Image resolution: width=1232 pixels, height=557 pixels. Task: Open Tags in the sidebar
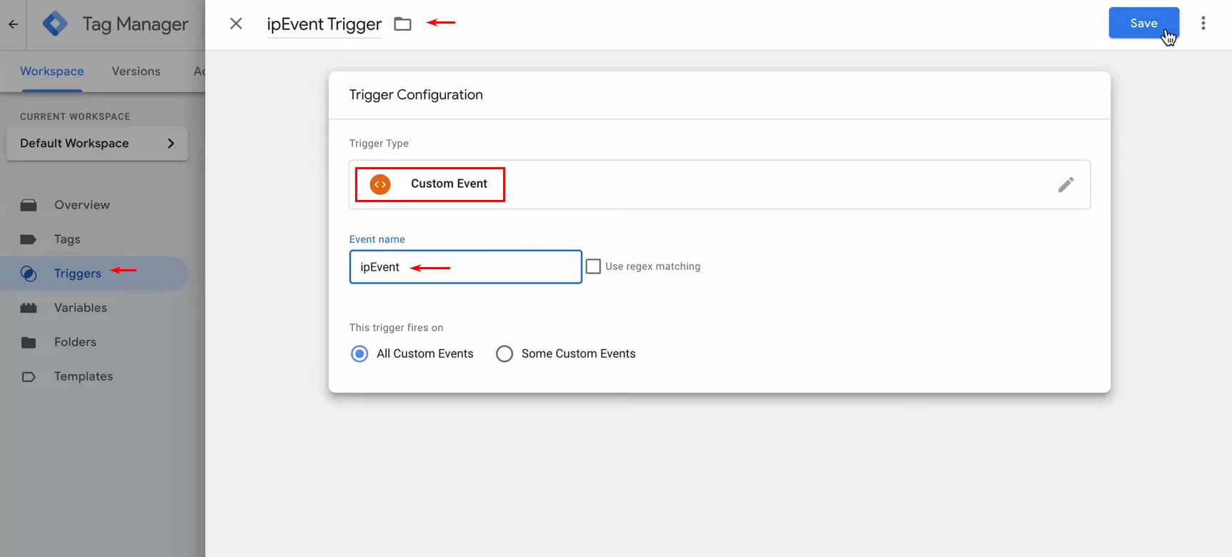pos(67,239)
